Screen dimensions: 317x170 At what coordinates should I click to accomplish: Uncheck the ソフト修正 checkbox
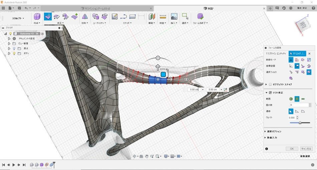point(270,93)
